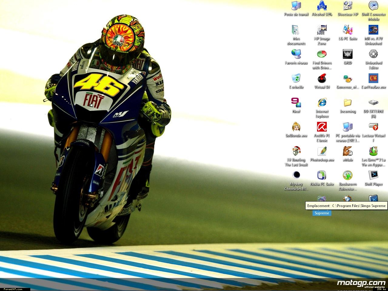This screenshot has height=291, width=388.
Task: Click the Internet Explorer icon
Action: (x=322, y=103)
